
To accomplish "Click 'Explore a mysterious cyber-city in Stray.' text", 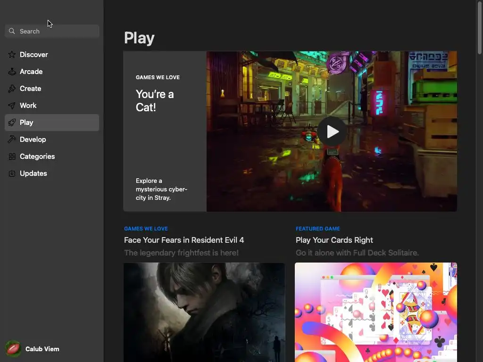I will coord(161,189).
